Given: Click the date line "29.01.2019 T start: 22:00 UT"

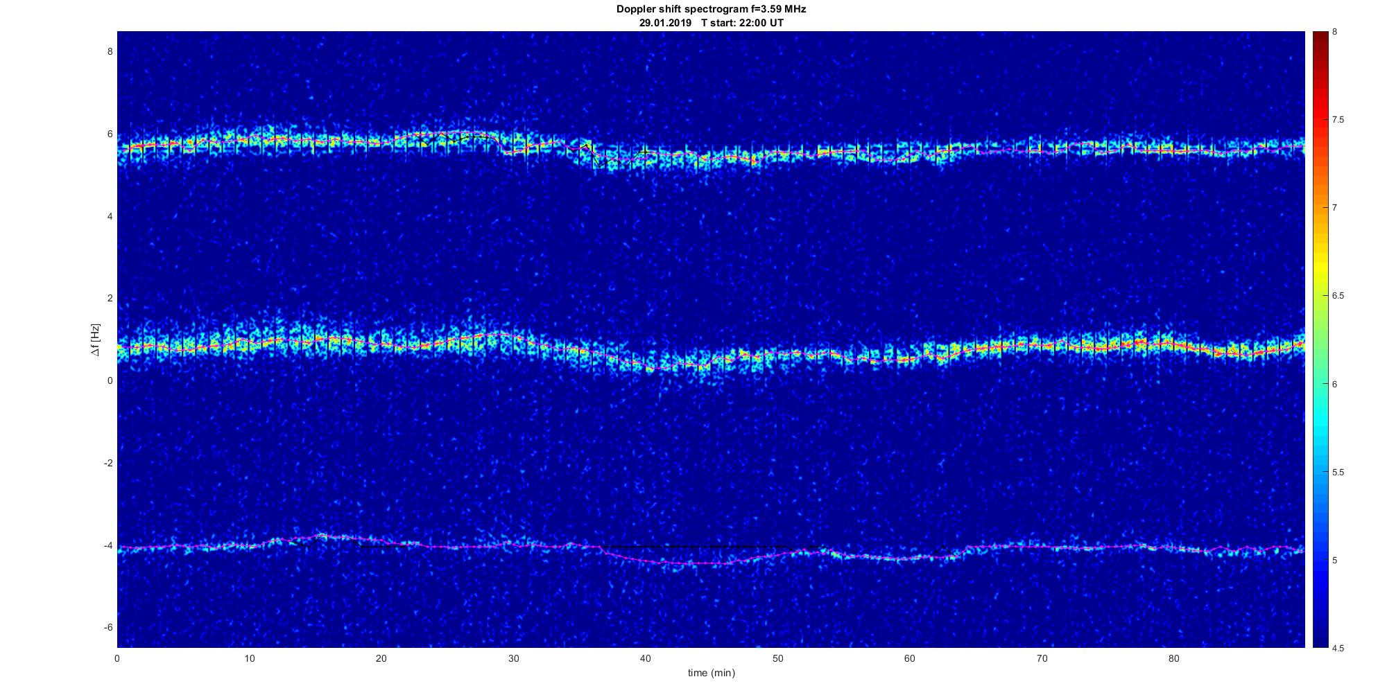Looking at the screenshot, I should 711,22.
